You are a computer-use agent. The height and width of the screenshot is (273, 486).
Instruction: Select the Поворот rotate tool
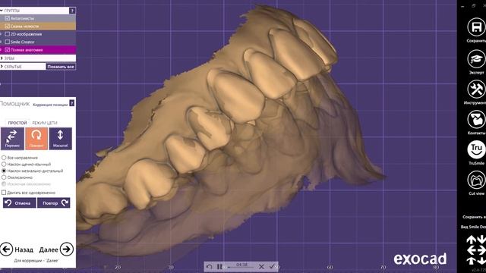click(36, 138)
